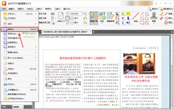Image resolution: width=174 pixels, height=110 pixels.
Task: Choose Save (S) from the File menu
Action: coord(20,29)
